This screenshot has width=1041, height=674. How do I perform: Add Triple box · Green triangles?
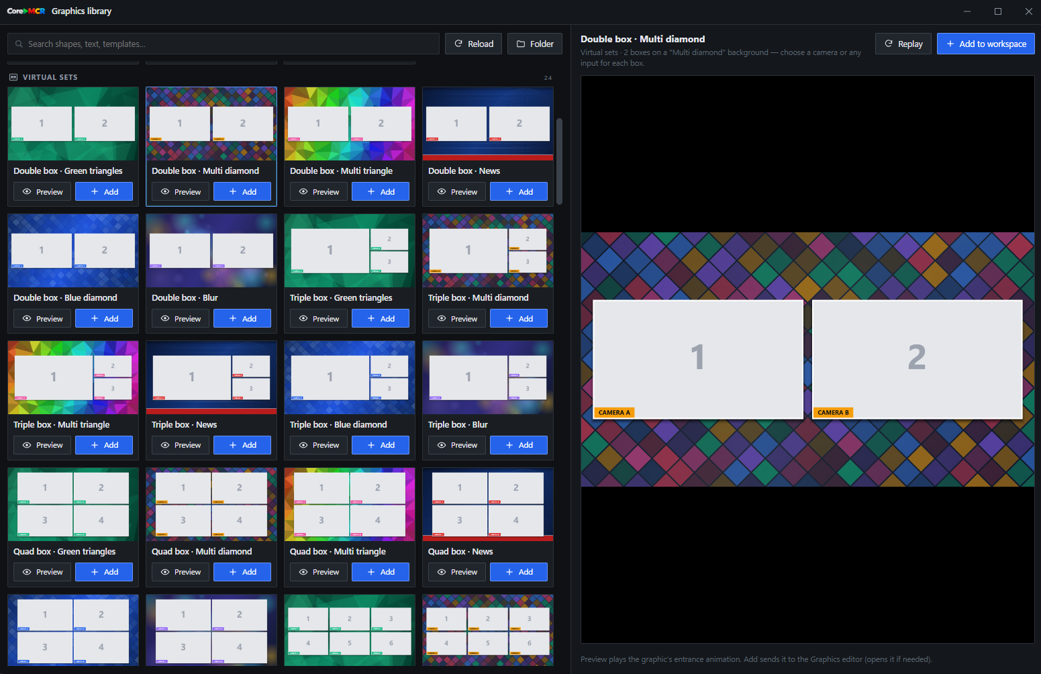(x=381, y=318)
